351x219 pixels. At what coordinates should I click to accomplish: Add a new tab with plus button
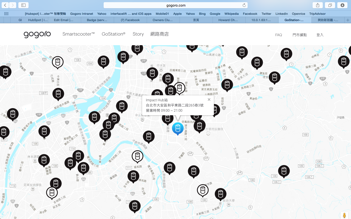pos(348,20)
